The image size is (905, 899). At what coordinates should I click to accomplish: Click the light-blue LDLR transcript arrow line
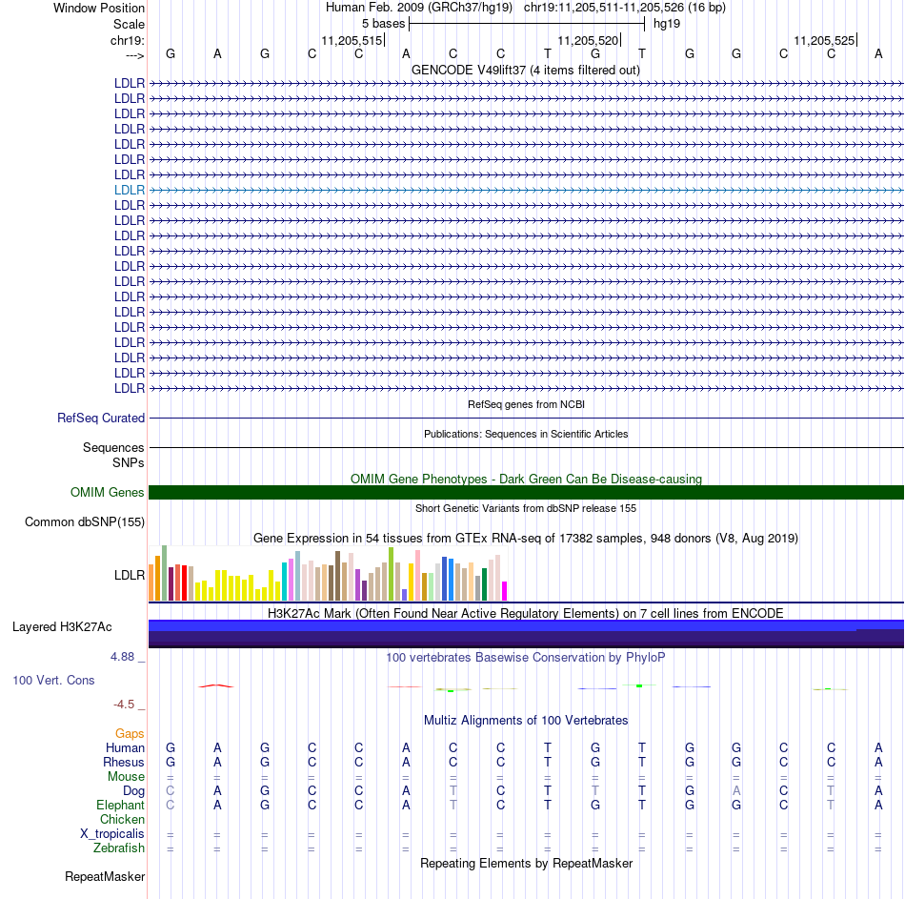(x=527, y=190)
